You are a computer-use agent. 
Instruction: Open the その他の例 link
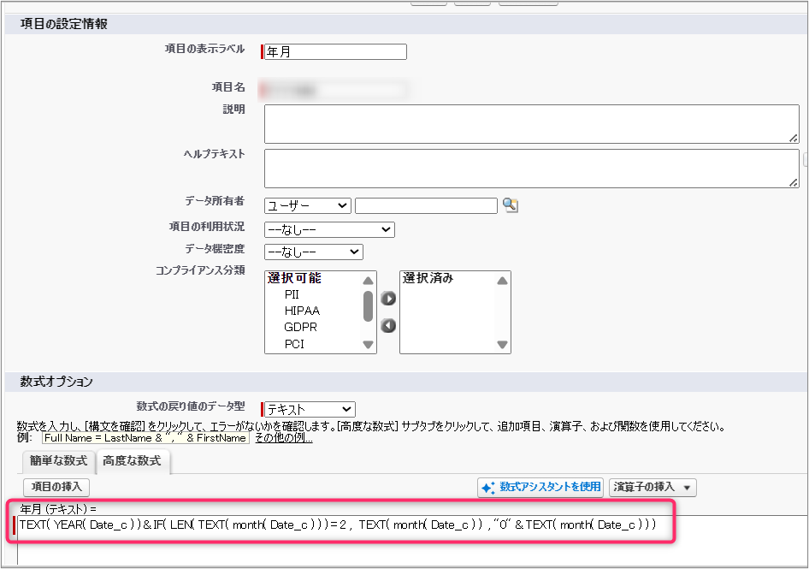point(284,438)
